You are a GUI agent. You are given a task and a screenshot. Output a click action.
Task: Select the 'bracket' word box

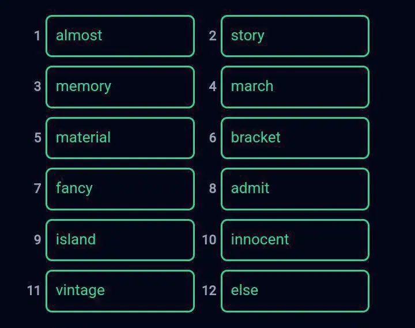(295, 138)
